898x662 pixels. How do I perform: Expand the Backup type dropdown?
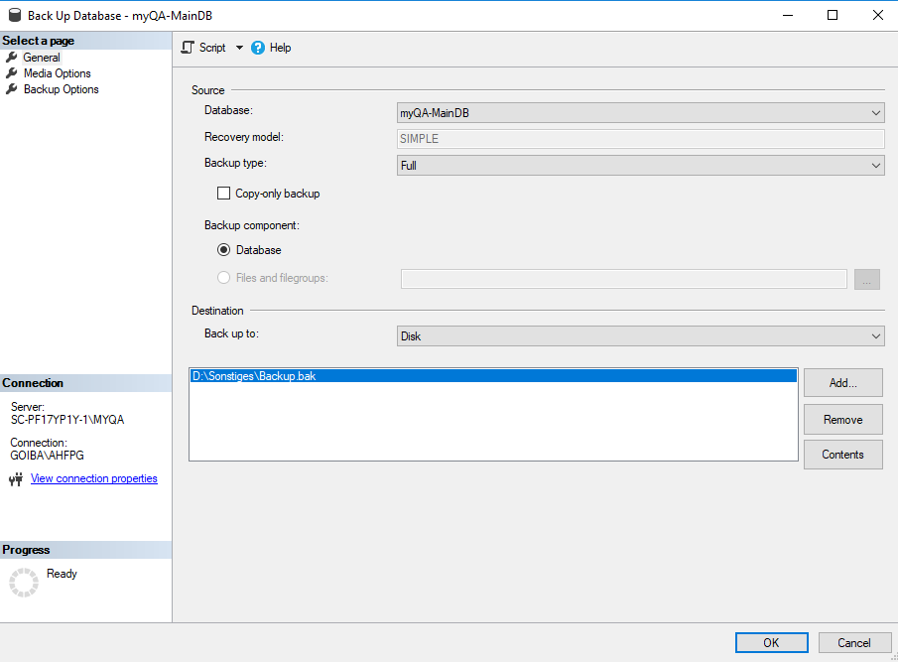640,166
